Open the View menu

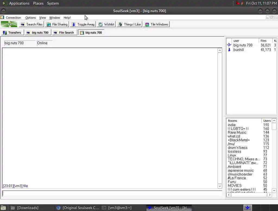(x=43, y=18)
